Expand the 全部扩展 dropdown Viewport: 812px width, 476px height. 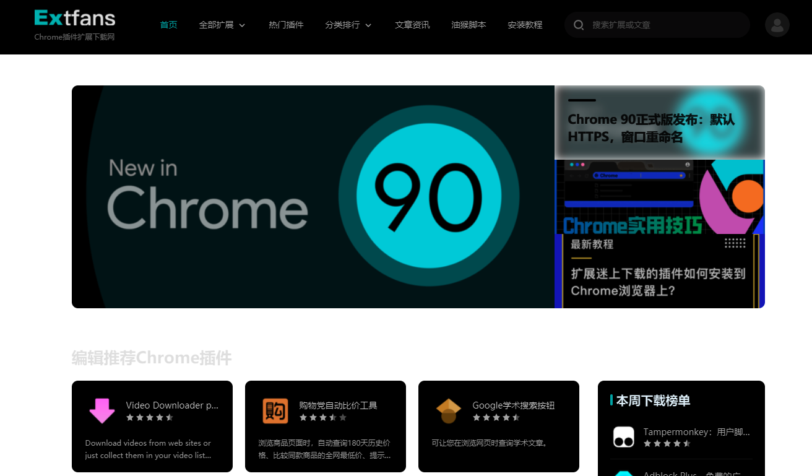coord(222,25)
